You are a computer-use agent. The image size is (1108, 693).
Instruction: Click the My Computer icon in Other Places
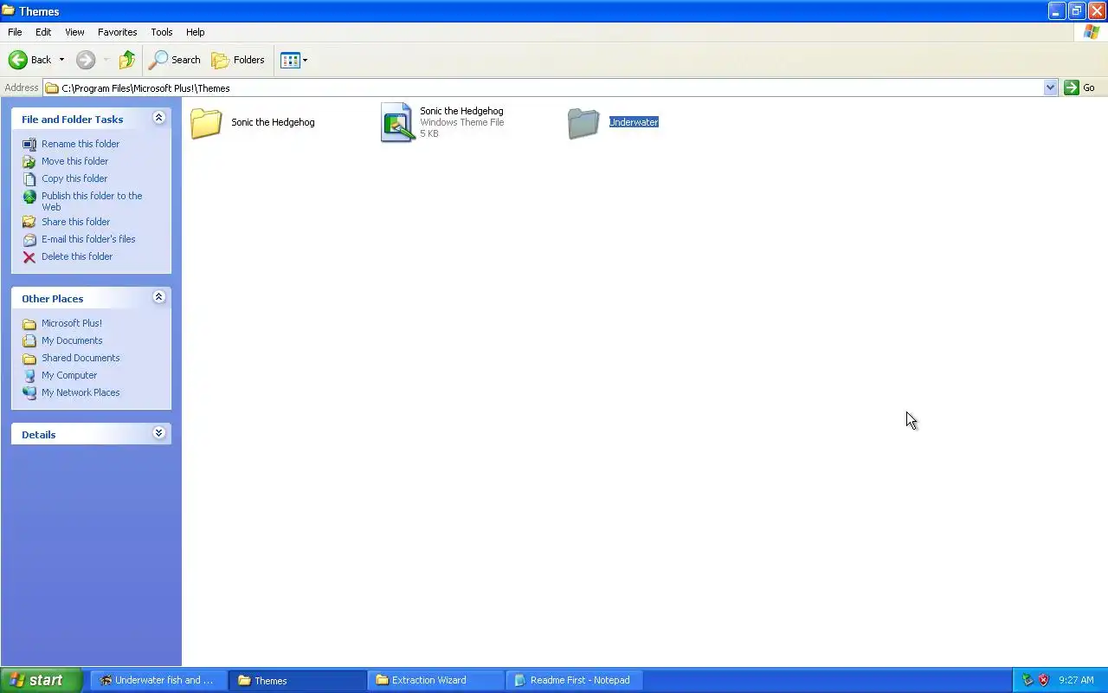[29, 376]
